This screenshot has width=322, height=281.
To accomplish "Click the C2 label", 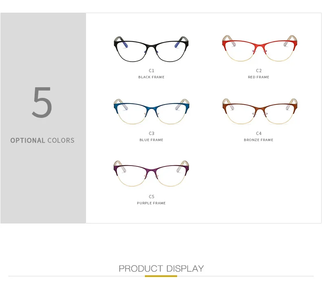I will point(259,71).
